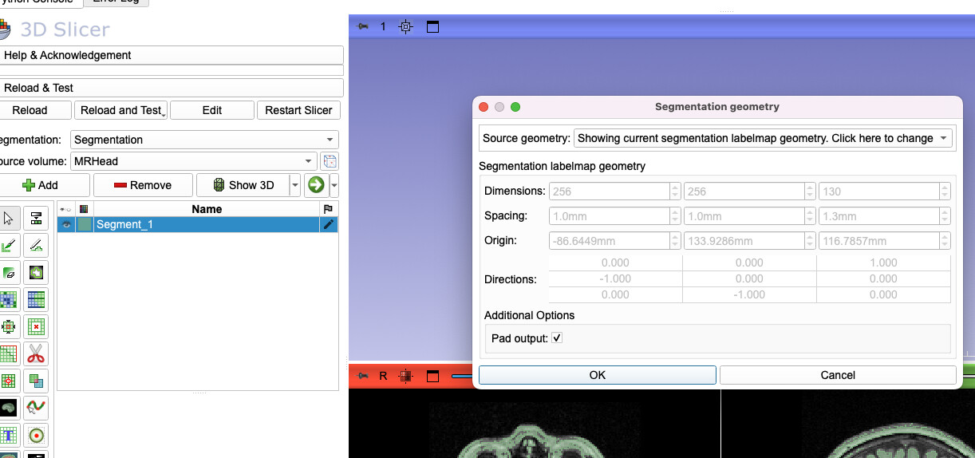The image size is (975, 458).
Task: Select the Level tracing effect icon
Action: pos(36,273)
